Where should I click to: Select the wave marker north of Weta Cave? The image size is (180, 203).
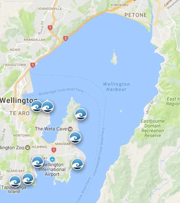(81, 114)
